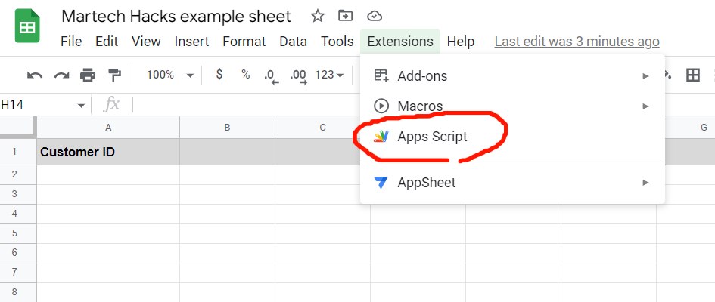The height and width of the screenshot is (302, 715).
Task: Open the Help menu
Action: pos(461,42)
